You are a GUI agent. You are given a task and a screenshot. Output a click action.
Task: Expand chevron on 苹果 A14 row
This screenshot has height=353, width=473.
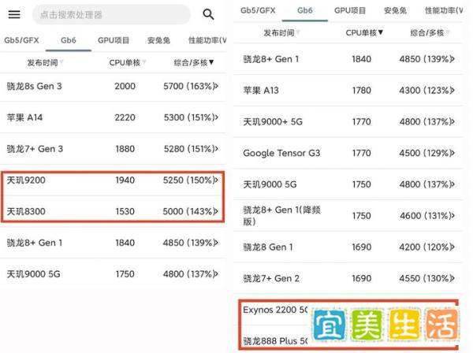pyautogui.click(x=216, y=117)
